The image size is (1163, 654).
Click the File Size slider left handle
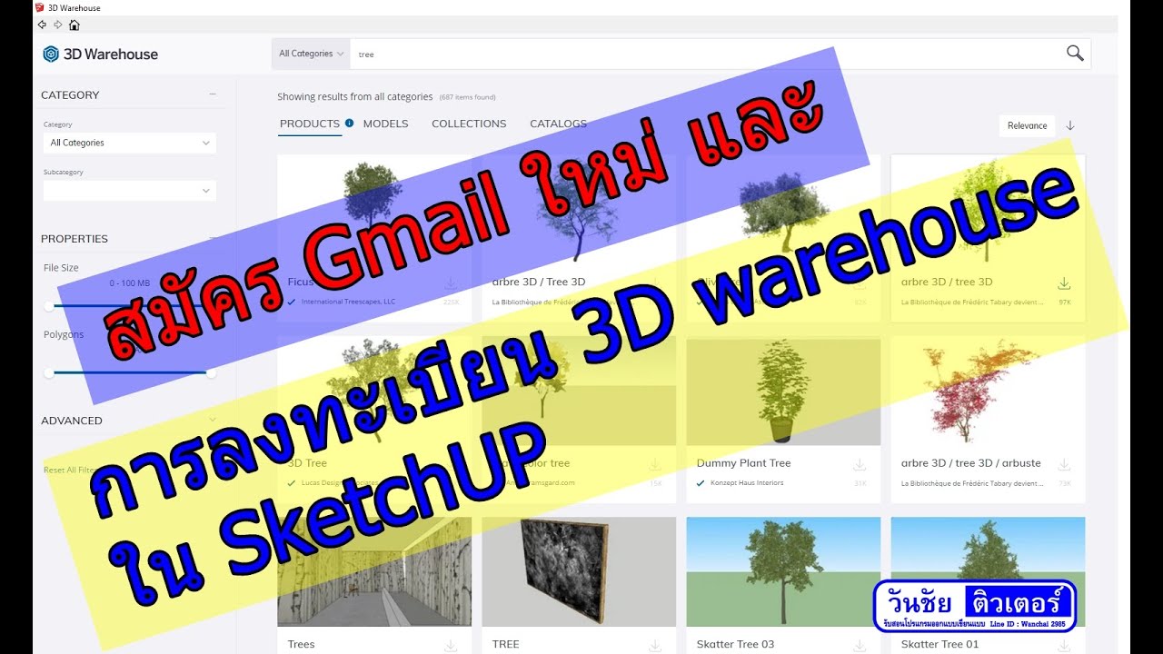click(x=49, y=306)
